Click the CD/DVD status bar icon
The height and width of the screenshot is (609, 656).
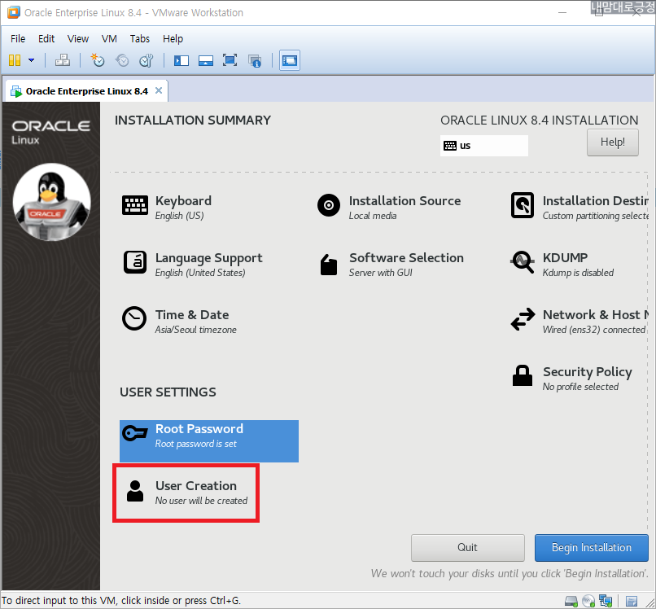[588, 601]
